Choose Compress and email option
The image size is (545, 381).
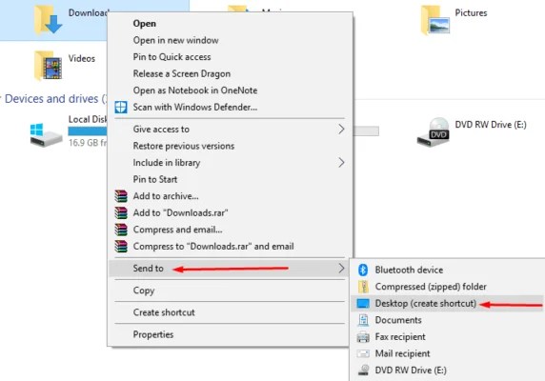click(x=230, y=230)
